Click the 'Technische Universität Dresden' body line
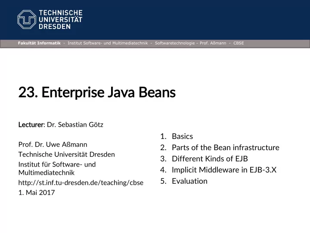Image resolution: width=310 pixels, height=233 pixels. pos(66,154)
